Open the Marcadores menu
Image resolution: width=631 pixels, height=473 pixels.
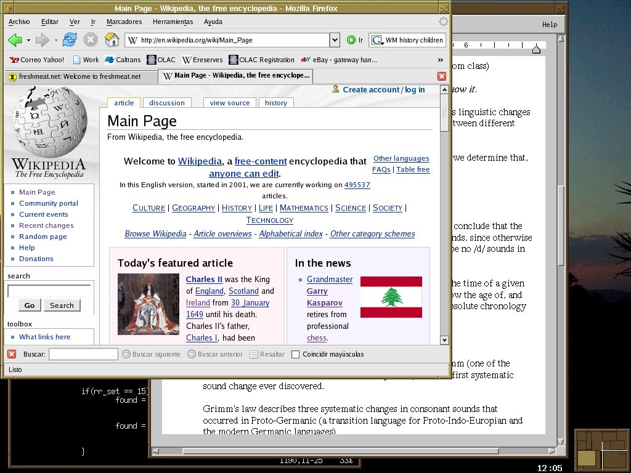(x=124, y=22)
